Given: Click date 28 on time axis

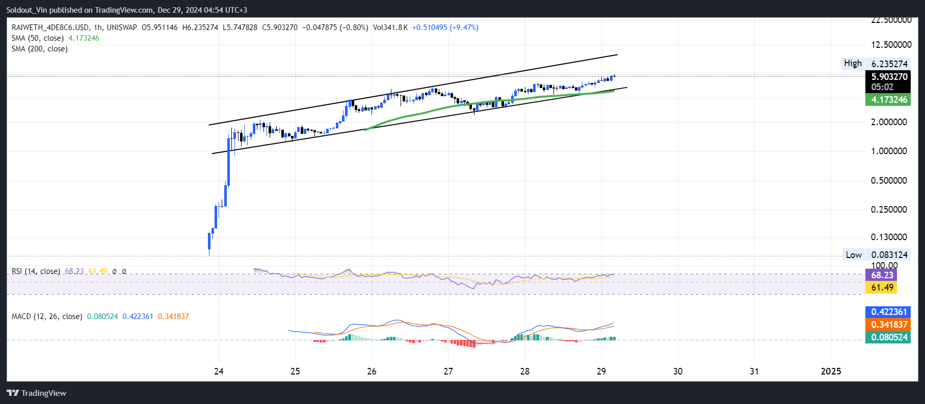Looking at the screenshot, I should coord(524,371).
